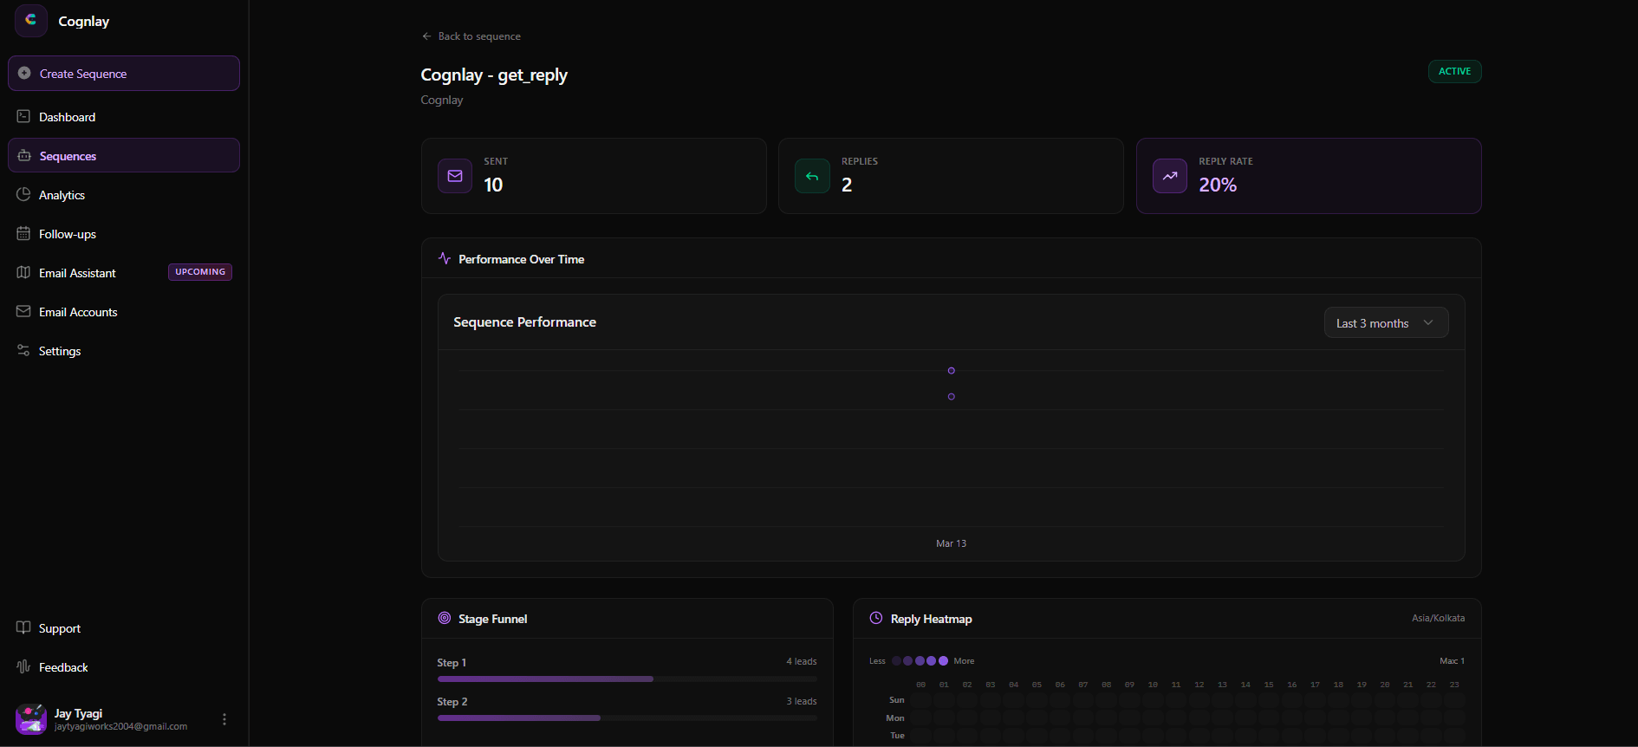This screenshot has width=1638, height=747.
Task: Click the upper data point on chart
Action: (x=952, y=371)
